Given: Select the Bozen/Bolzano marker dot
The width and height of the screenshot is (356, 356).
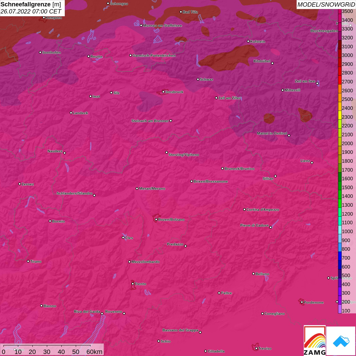Looking at the screenshot, I should (156, 219).
